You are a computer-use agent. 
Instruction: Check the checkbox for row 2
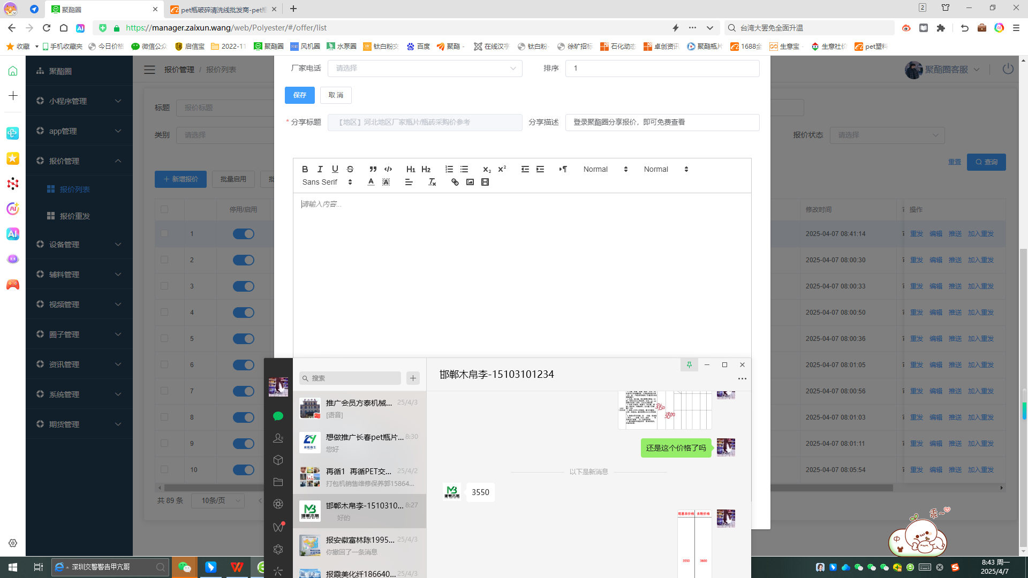[164, 260]
